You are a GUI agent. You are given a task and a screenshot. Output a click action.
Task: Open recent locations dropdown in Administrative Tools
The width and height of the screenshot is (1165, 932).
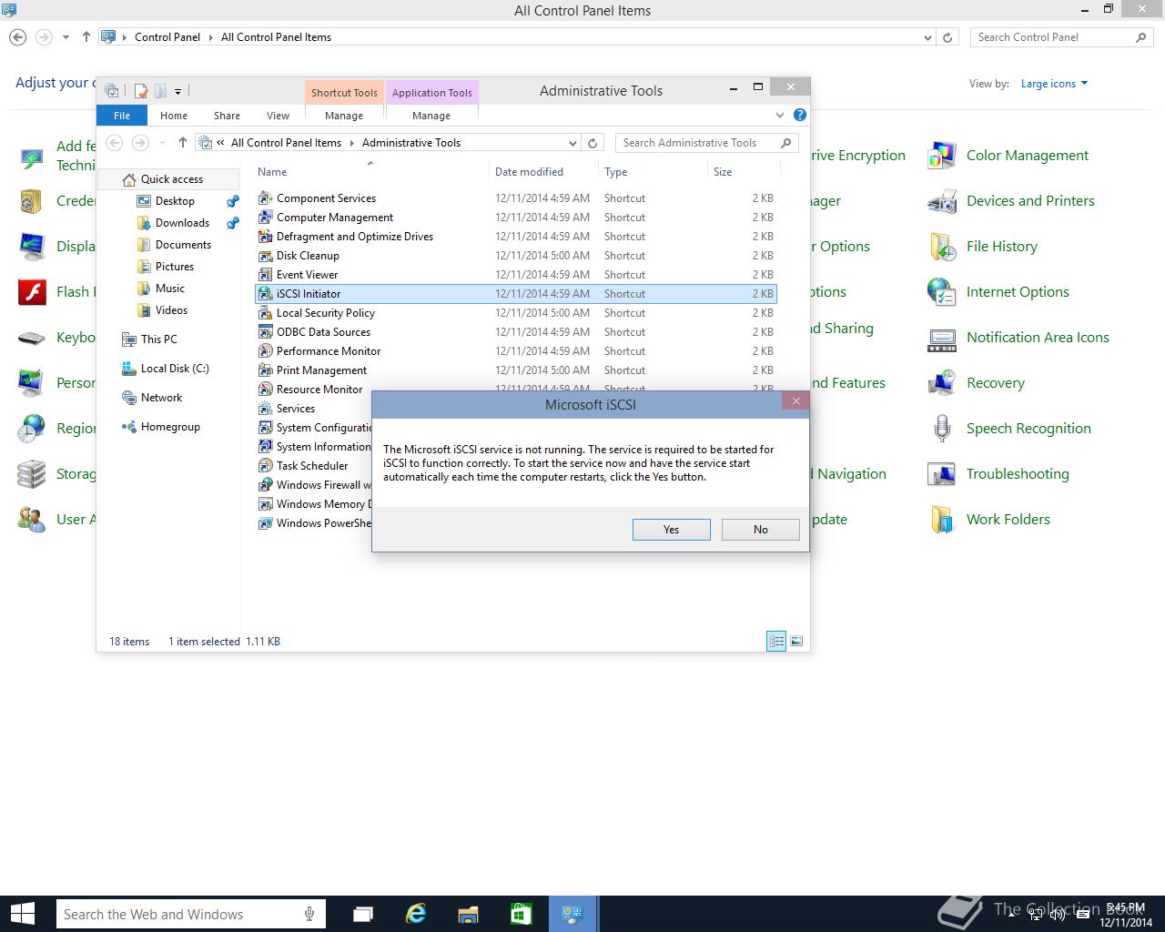(162, 143)
